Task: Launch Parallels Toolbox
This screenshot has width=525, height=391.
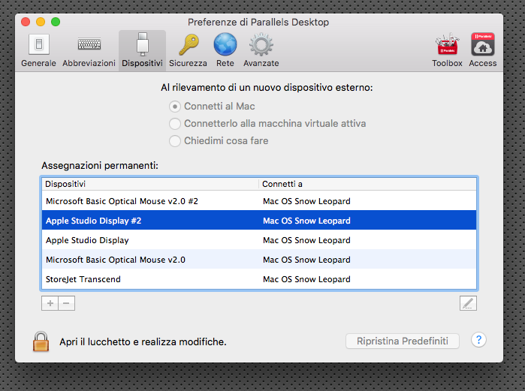Action: point(447,50)
